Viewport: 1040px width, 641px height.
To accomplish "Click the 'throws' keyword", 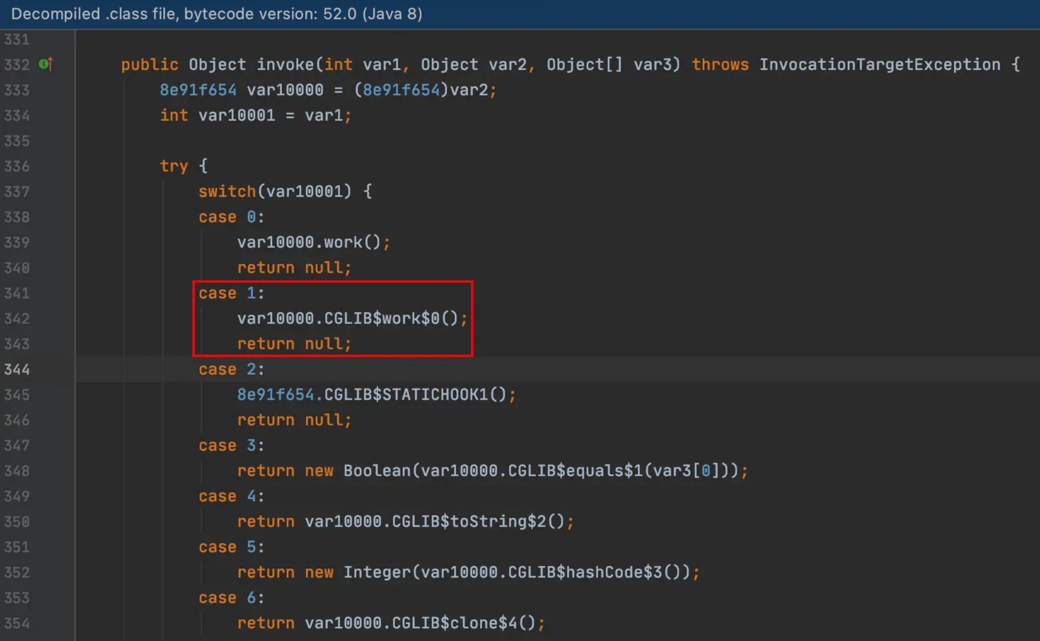I will (x=720, y=65).
